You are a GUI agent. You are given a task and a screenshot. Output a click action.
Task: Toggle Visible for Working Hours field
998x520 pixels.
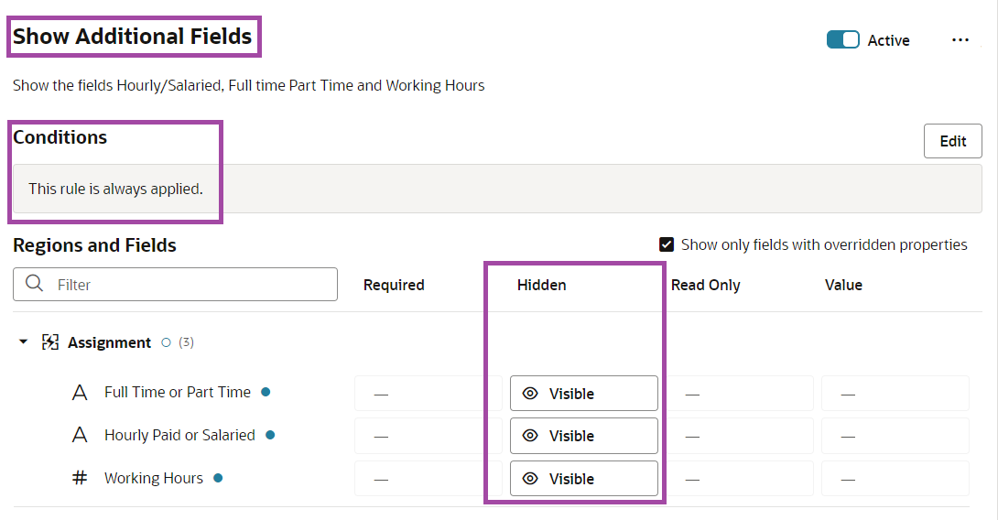point(583,479)
